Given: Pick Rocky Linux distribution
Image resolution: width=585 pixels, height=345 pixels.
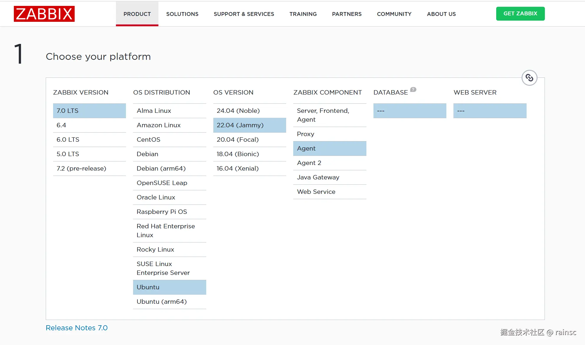Looking at the screenshot, I should pos(169,250).
